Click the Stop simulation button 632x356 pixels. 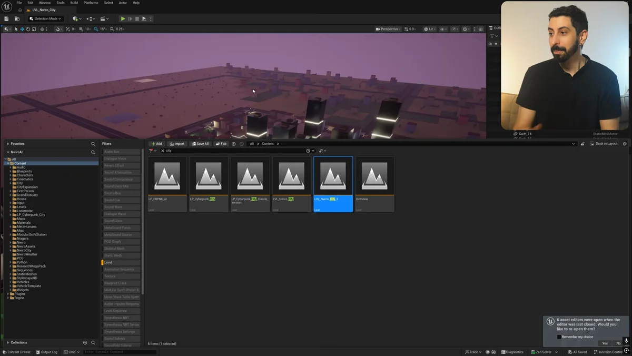137,18
